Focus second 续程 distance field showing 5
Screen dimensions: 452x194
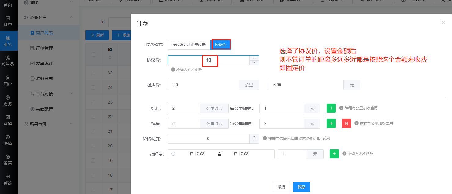pyautogui.click(x=184, y=123)
